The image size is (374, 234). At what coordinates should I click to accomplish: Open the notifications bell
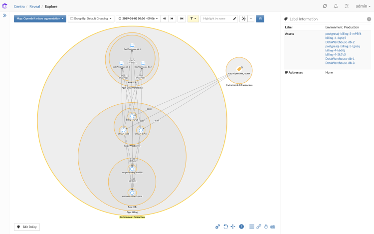(x=336, y=6)
